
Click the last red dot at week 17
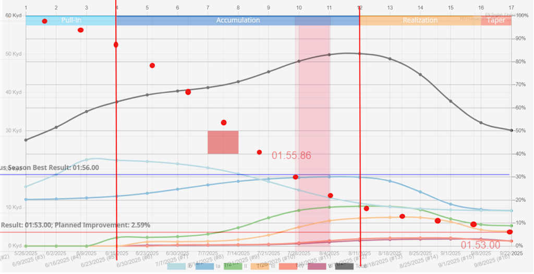(x=509, y=232)
